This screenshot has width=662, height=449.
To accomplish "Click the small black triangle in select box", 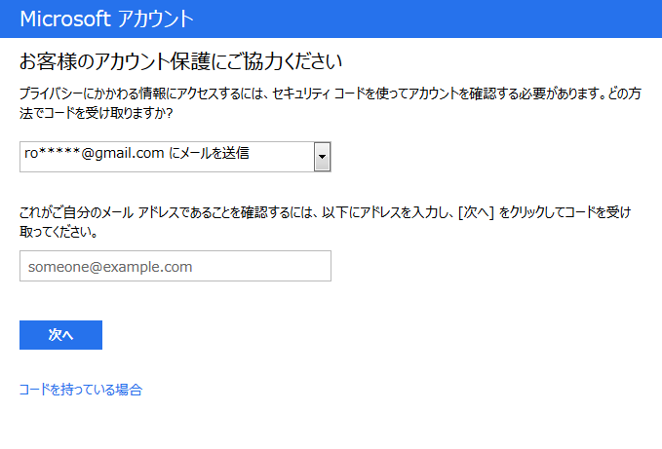I will [x=322, y=157].
